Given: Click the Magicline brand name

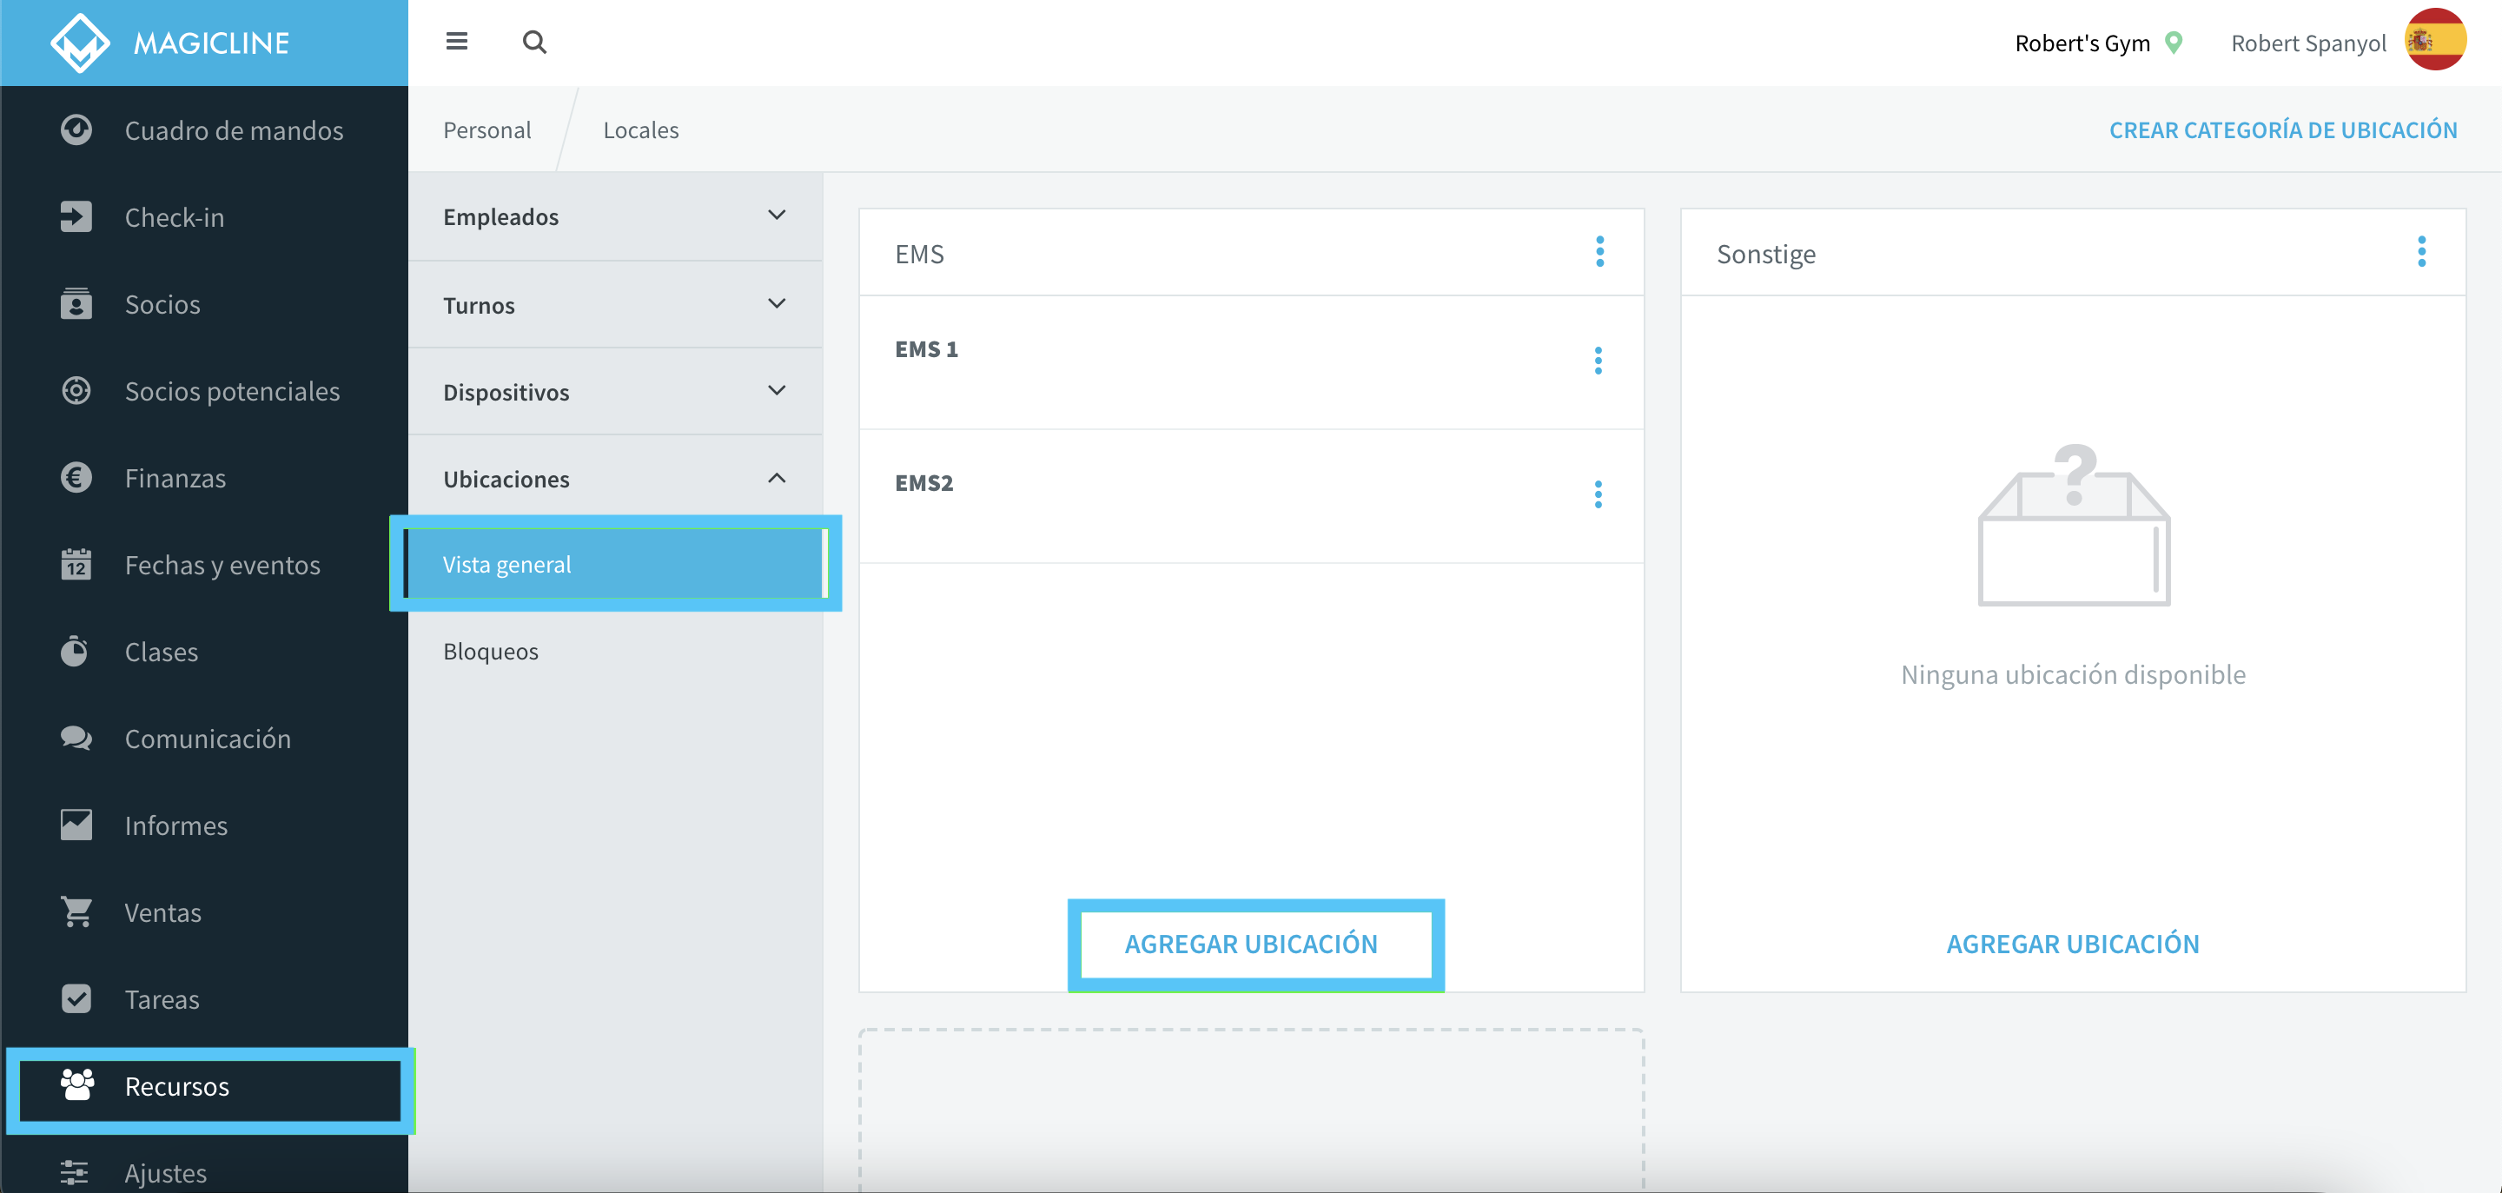Looking at the screenshot, I should coord(211,43).
